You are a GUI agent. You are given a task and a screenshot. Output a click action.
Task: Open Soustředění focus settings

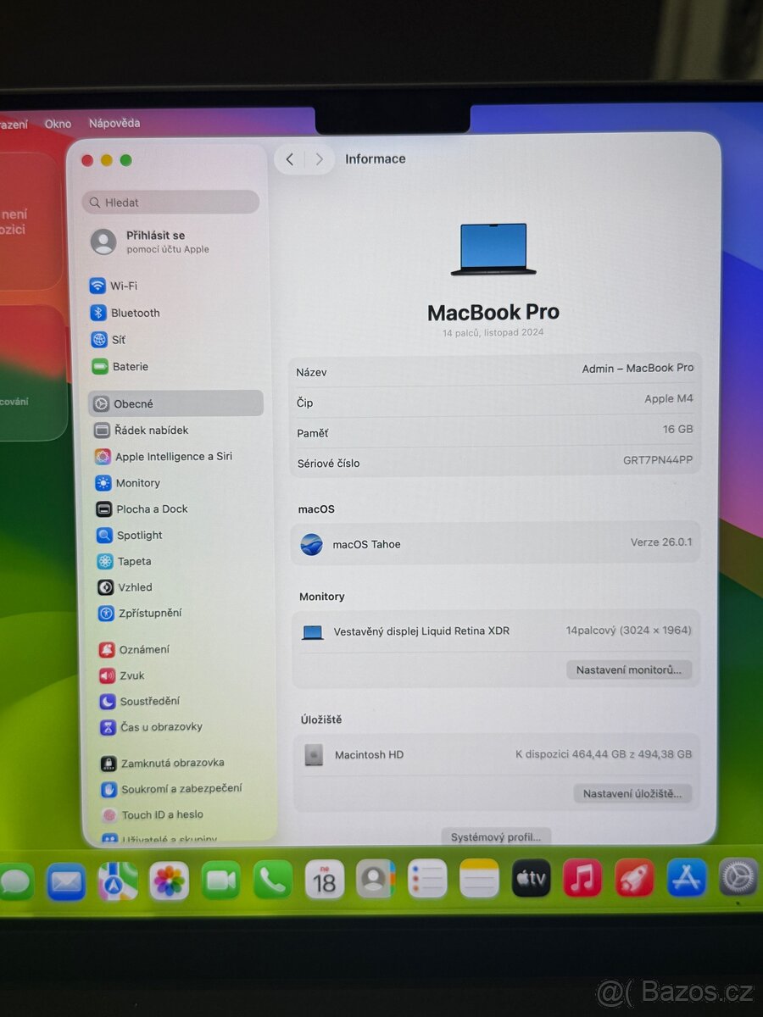140,702
